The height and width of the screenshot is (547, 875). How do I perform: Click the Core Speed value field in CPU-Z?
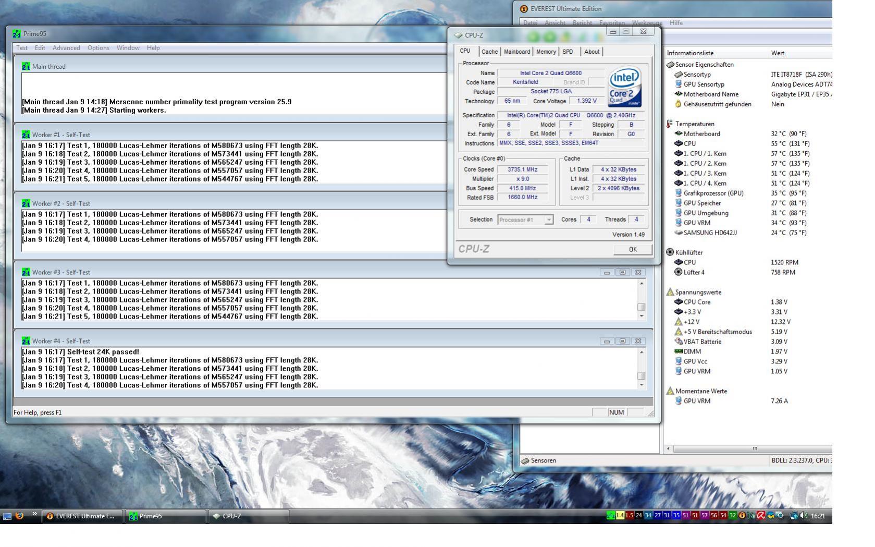[522, 169]
